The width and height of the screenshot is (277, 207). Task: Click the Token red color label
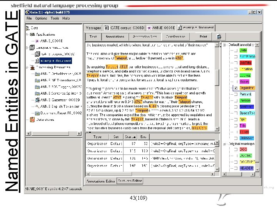tap(244, 132)
